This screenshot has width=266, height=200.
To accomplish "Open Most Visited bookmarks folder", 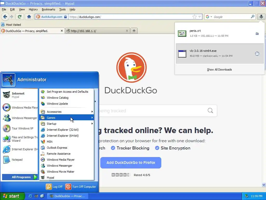I will point(11,25).
